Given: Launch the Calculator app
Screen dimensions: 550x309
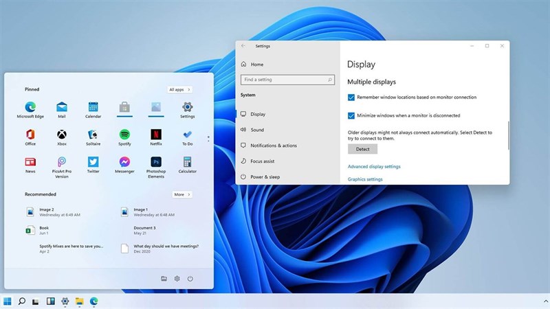Looking at the screenshot, I should [188, 162].
